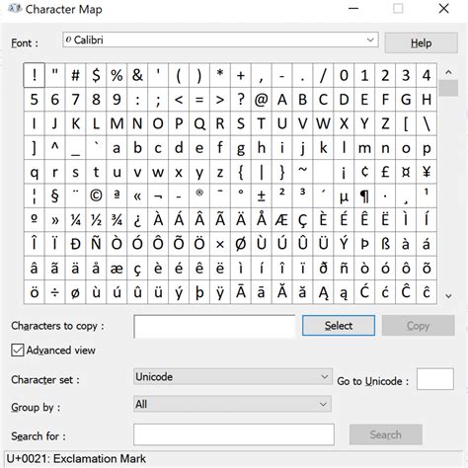Select the division sign ÷ character
The image size is (468, 468).
55,292
